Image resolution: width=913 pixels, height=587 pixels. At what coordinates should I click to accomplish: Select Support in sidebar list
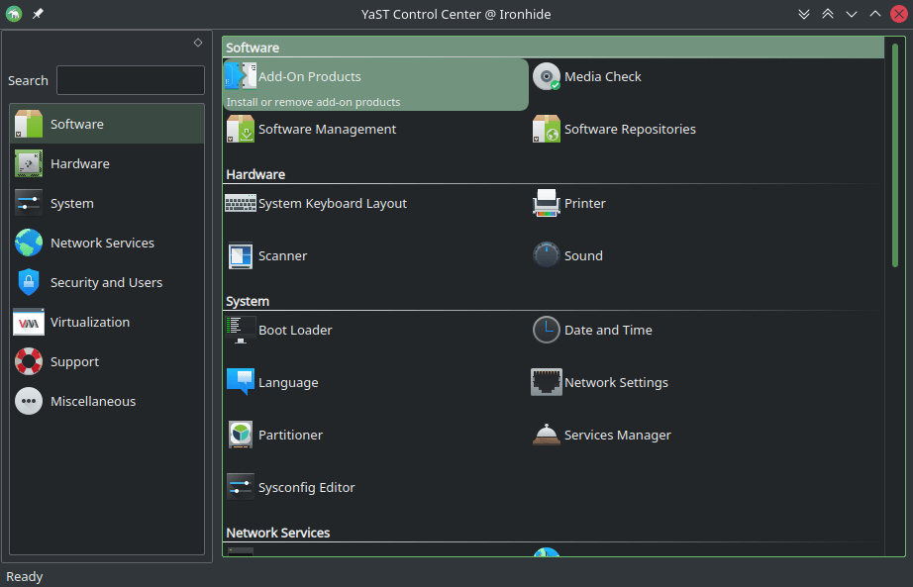click(x=107, y=361)
